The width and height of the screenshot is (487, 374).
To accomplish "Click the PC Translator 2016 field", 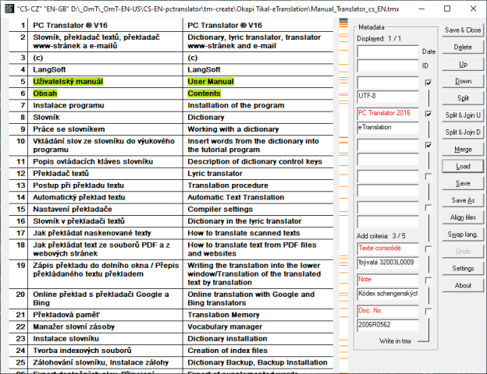I will pyautogui.click(x=388, y=114).
